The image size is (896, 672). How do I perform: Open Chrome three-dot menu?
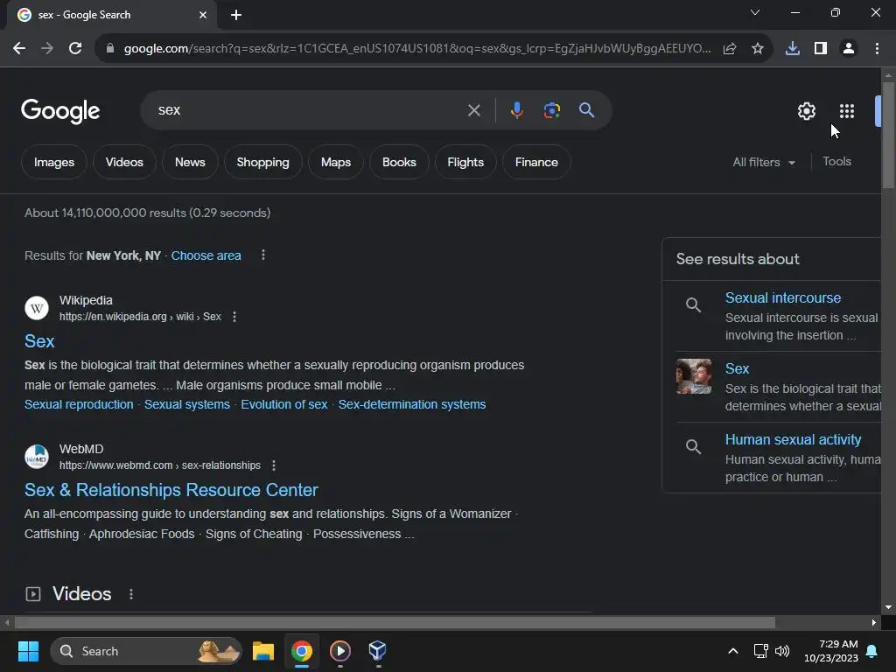(x=877, y=49)
